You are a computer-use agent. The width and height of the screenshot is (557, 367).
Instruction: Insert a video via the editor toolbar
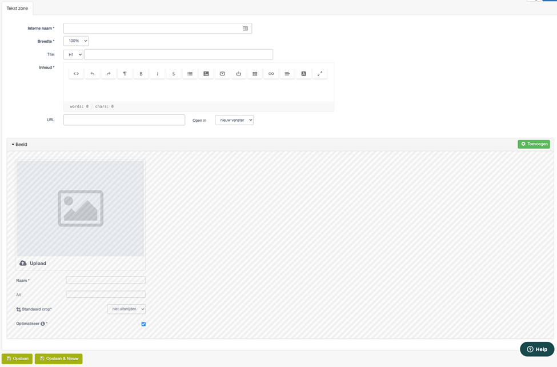click(x=222, y=74)
